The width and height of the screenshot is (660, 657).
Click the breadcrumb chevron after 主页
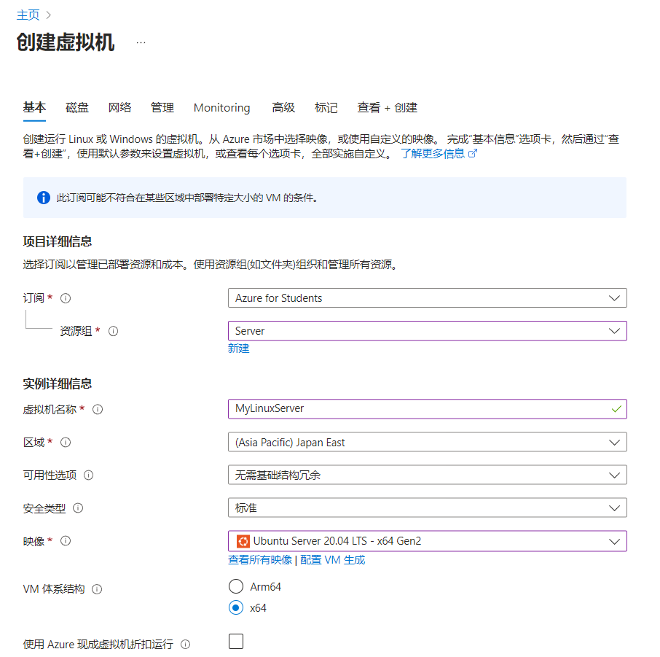(x=48, y=15)
